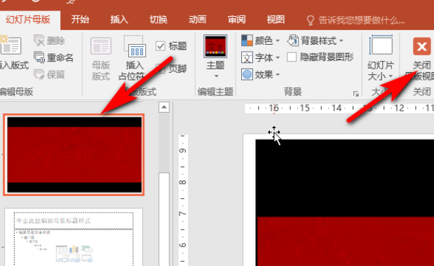Image resolution: width=434 pixels, height=266 pixels.
Task: Click the 关闭母版视图 label
Action: (x=419, y=71)
